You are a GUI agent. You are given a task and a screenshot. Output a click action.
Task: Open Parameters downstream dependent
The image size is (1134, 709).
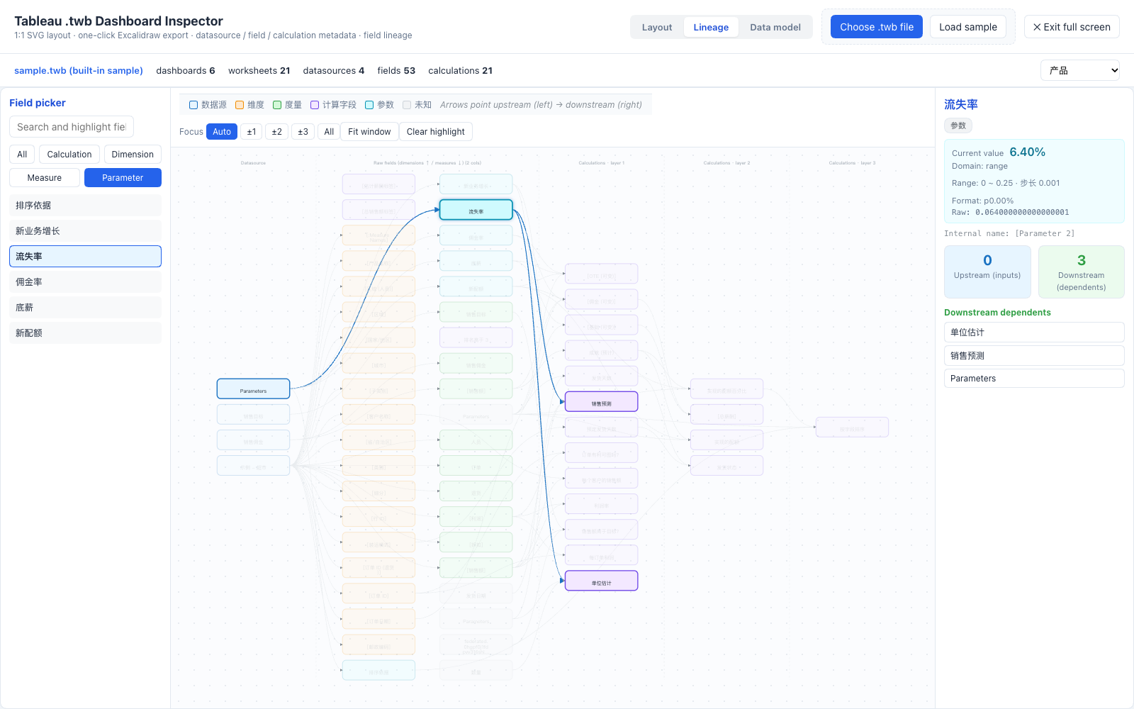click(1034, 379)
